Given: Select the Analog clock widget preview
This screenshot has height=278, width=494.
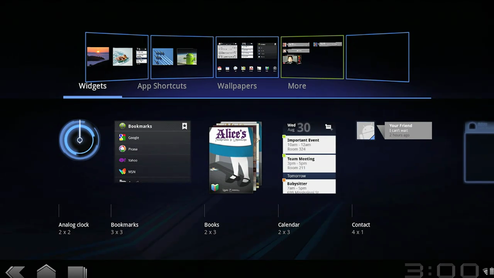Looking at the screenshot, I should [80, 140].
